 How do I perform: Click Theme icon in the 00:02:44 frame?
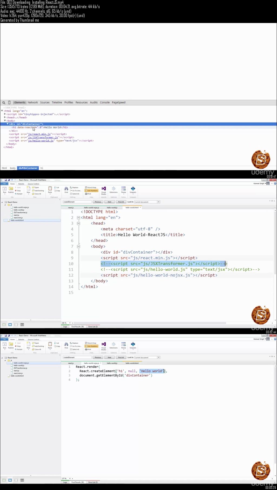tap(123, 189)
